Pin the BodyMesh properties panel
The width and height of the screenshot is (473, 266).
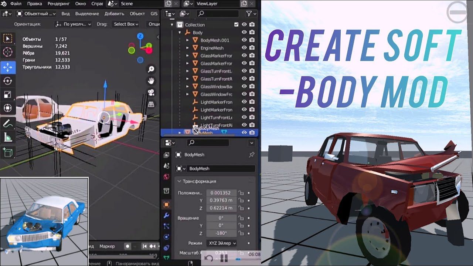[252, 155]
